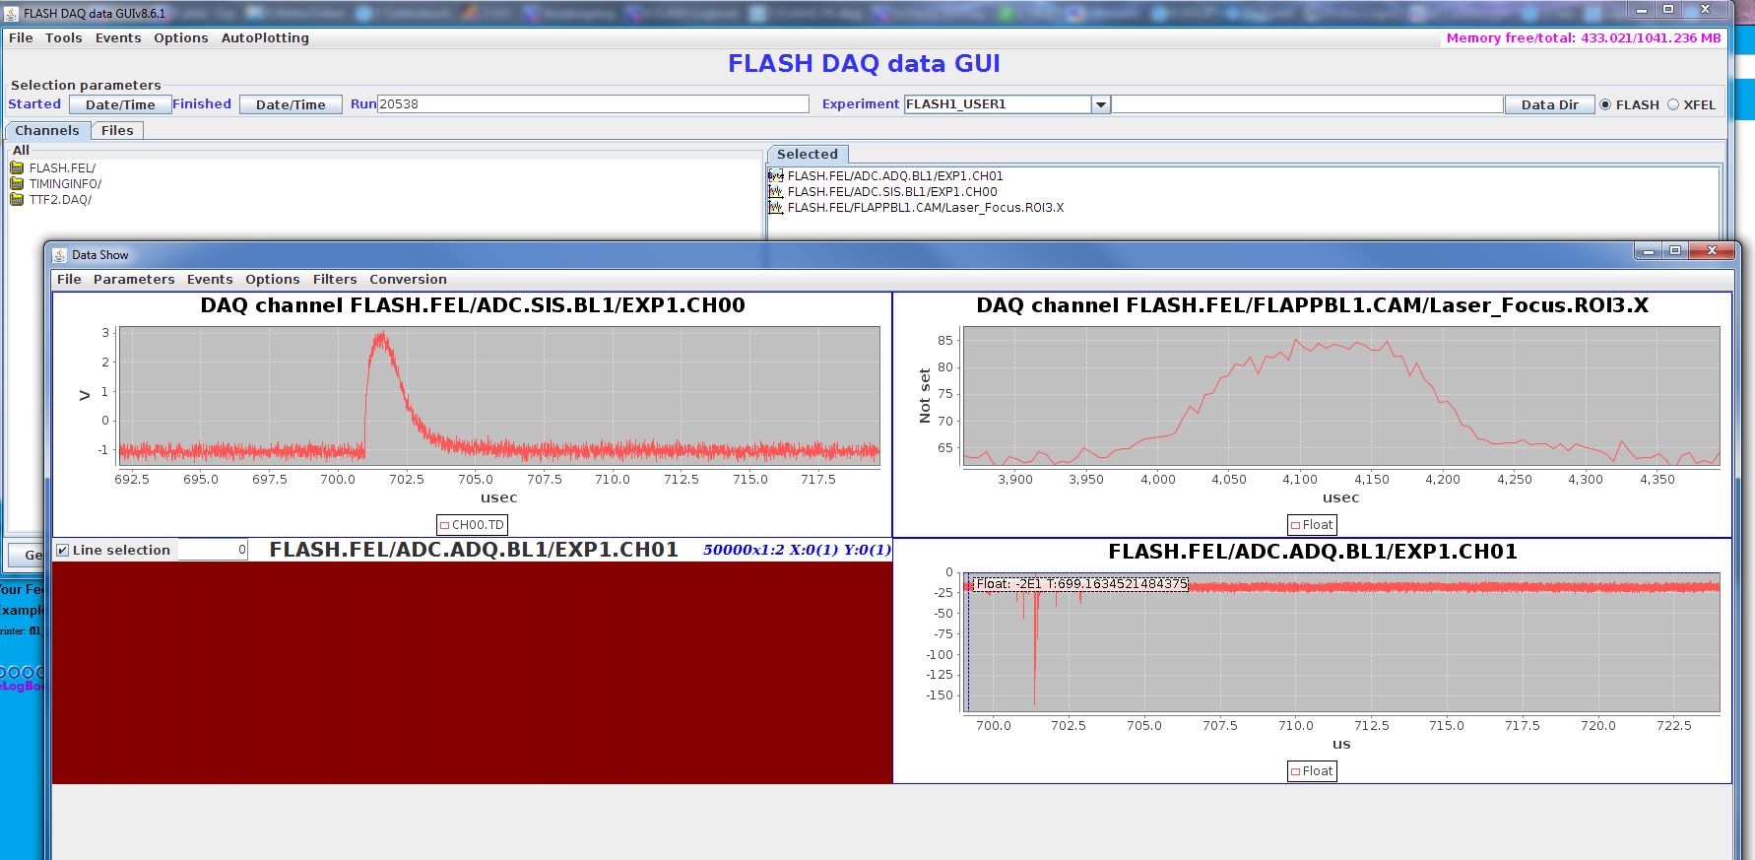Switch to the Channels tab
1755x860 pixels.
point(47,130)
